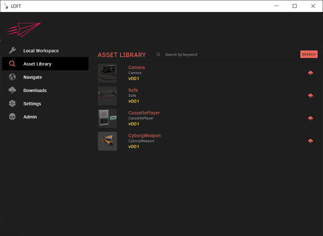Screen dimensions: 323x236
Task: Click the magnifier icon beside Asset Library
Action: click(12, 64)
